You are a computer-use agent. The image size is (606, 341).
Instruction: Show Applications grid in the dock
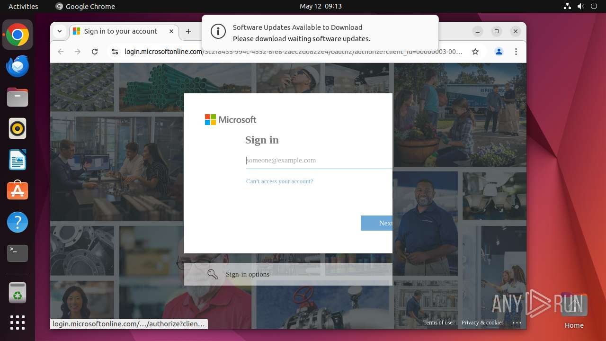pos(18,323)
